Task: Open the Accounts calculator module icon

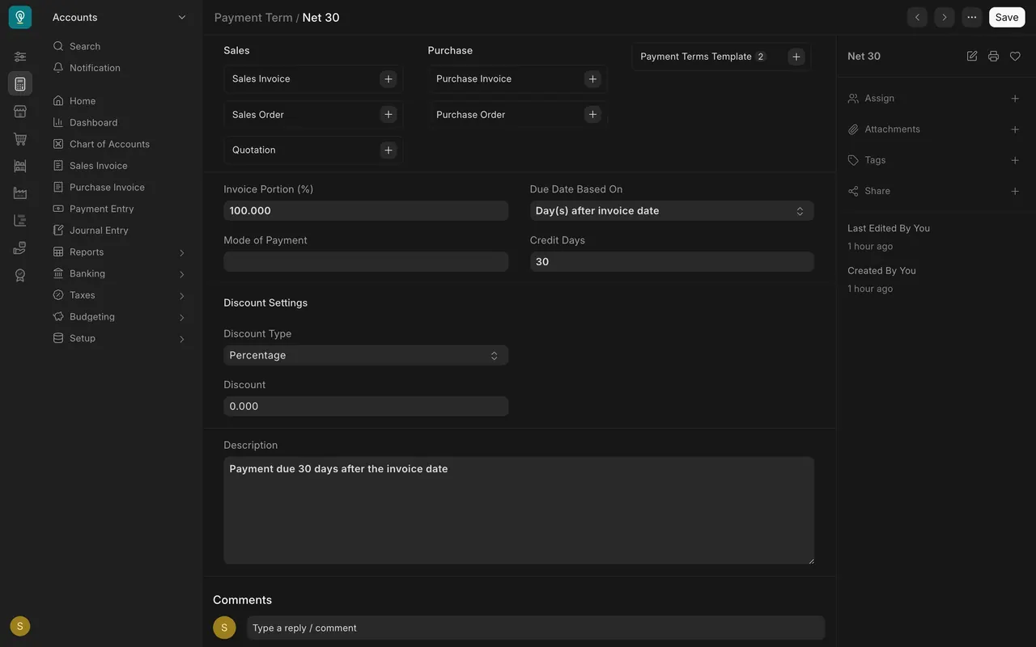Action: [x=20, y=84]
